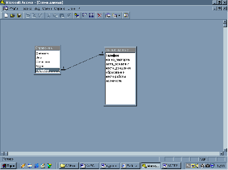The height and width of the screenshot is (170, 228).
Task: Open the Файл menu
Action: [14, 8]
